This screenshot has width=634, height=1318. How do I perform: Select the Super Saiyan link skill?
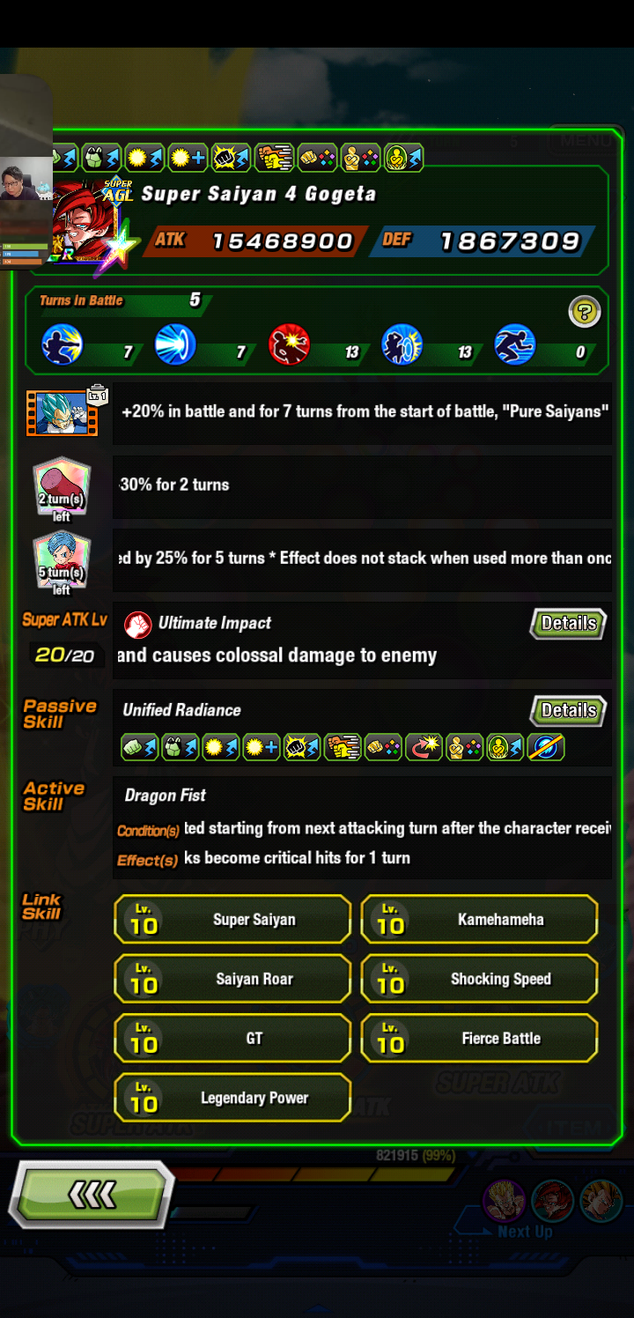coord(232,919)
